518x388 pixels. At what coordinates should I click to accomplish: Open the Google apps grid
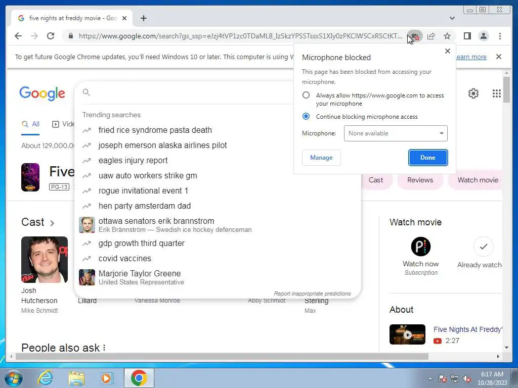tap(497, 93)
